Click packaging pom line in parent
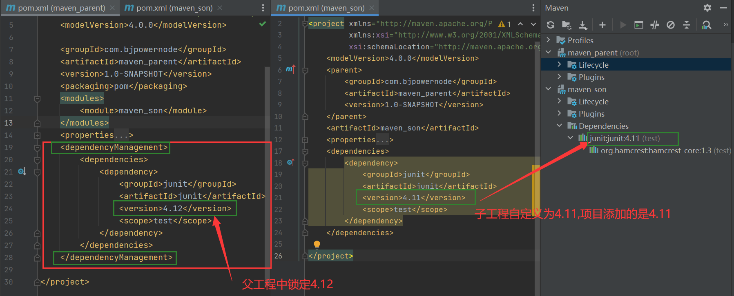The height and width of the screenshot is (296, 734). [124, 86]
